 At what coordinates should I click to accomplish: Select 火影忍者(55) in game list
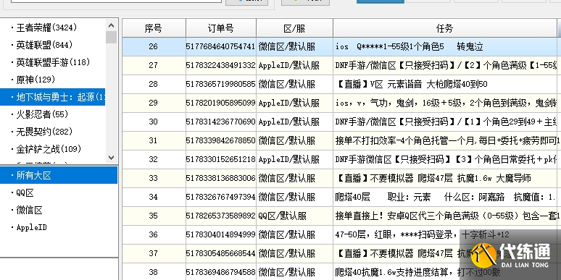[x=42, y=114]
